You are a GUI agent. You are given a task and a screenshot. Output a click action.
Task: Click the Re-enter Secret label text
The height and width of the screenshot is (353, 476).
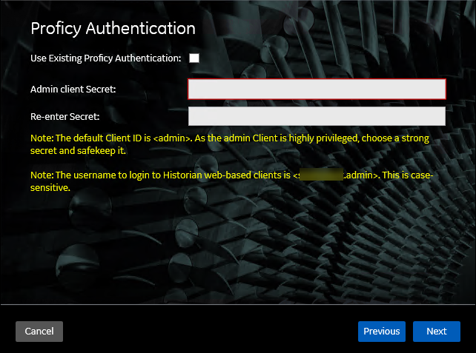pos(65,117)
